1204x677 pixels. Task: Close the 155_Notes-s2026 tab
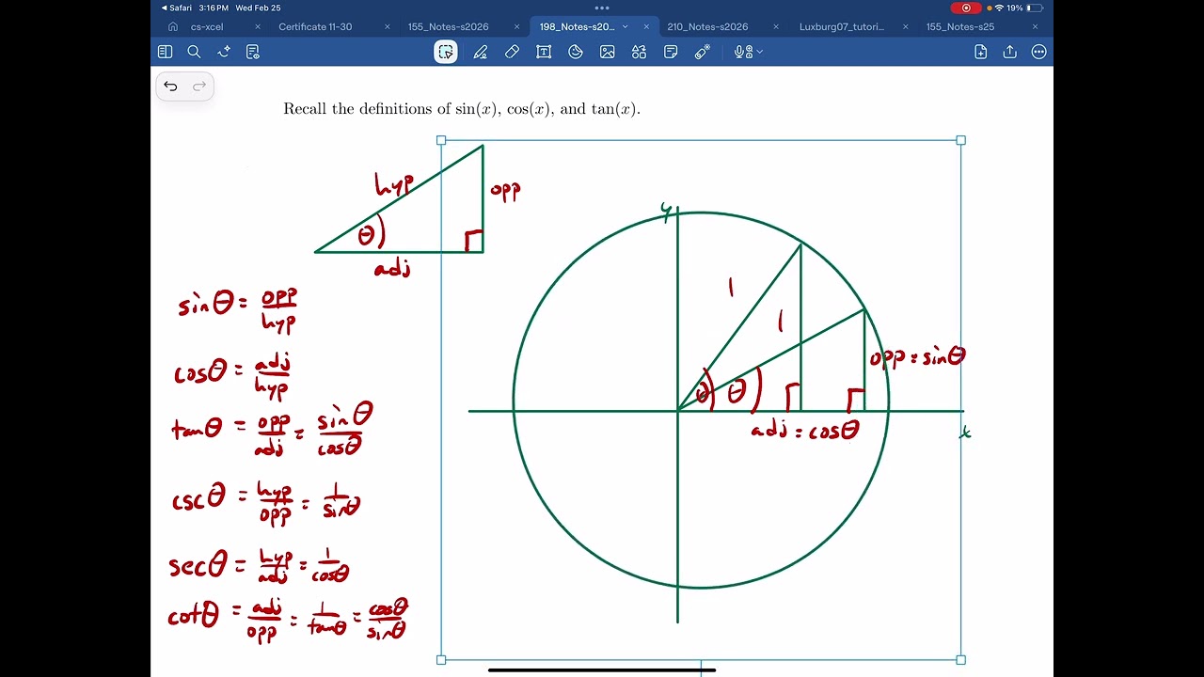[516, 26]
